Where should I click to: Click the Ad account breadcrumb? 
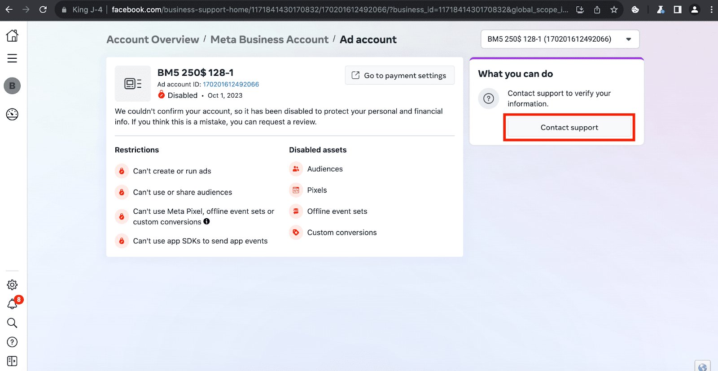click(368, 39)
